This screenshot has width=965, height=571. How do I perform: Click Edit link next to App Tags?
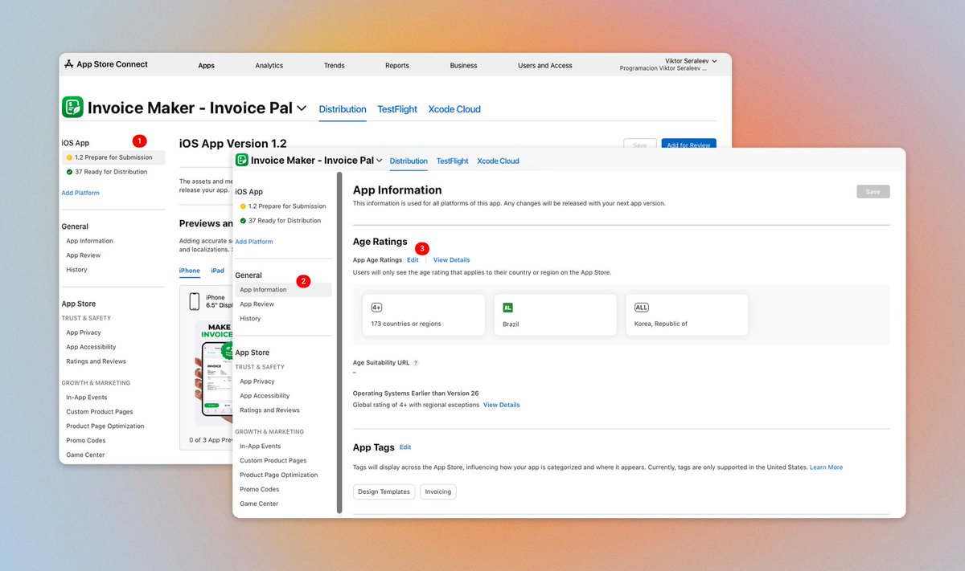tap(405, 447)
